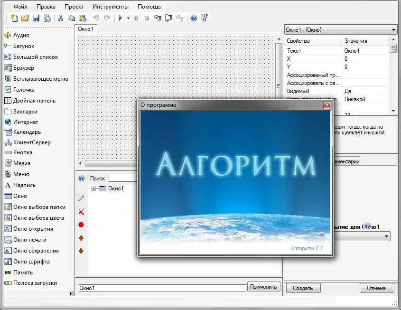Select the Интернет component
The height and width of the screenshot is (310, 401).
pyautogui.click(x=21, y=122)
